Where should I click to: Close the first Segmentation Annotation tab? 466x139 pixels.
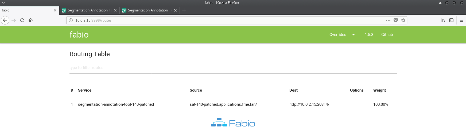[x=115, y=10]
